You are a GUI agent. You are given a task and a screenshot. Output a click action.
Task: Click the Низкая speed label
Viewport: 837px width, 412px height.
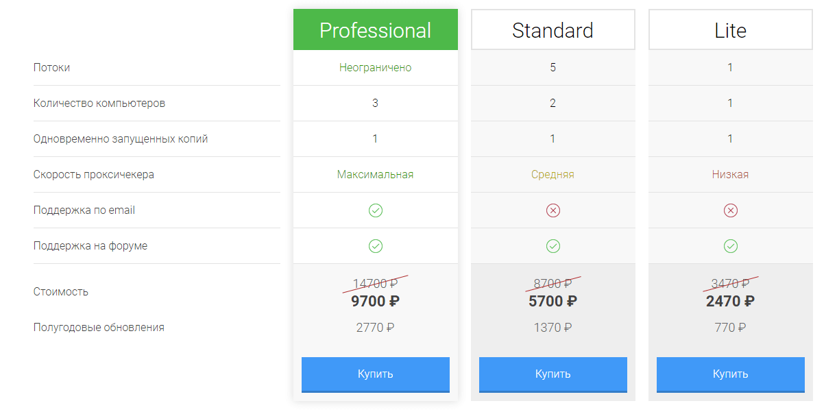click(x=731, y=175)
